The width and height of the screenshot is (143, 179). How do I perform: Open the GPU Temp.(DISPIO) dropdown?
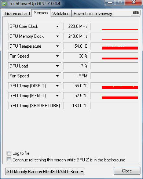point(57,86)
